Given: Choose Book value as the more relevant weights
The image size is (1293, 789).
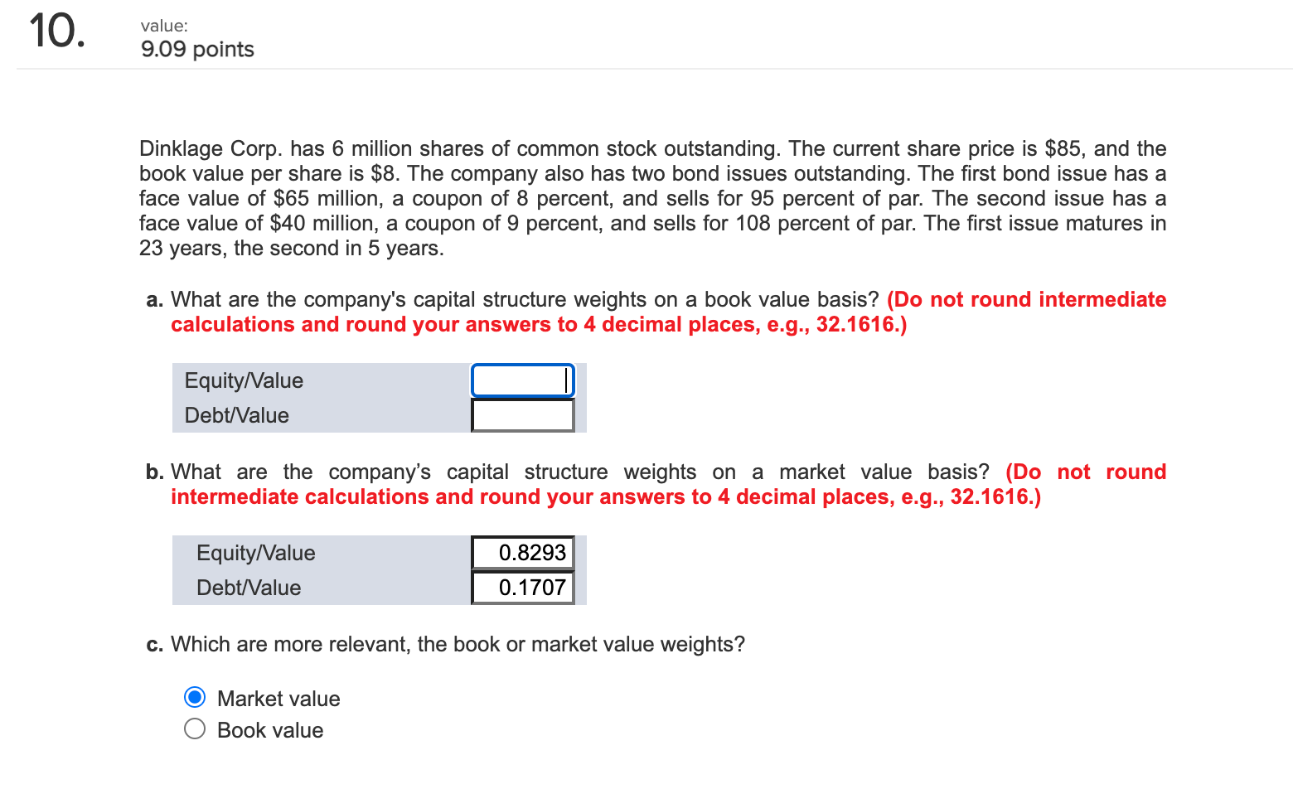Looking at the screenshot, I should (x=194, y=728).
